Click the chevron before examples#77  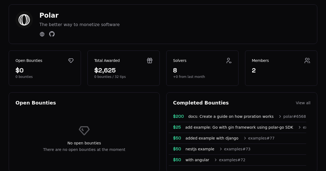(245, 138)
